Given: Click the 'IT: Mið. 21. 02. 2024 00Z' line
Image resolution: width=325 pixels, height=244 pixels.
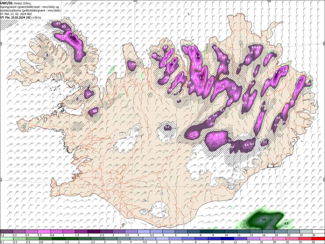Looking at the screenshot, I should point(16,14).
